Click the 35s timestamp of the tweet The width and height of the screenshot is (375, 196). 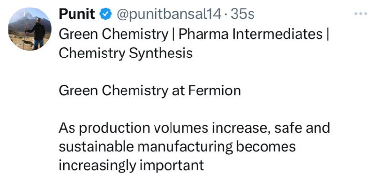coord(242,14)
